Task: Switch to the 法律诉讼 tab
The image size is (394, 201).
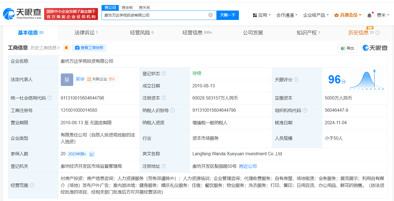Action: [86, 33]
